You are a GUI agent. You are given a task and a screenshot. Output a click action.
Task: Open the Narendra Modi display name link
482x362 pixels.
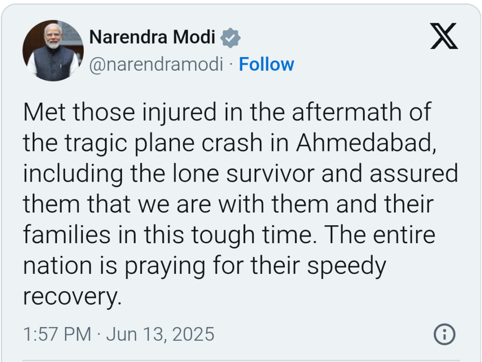point(152,37)
